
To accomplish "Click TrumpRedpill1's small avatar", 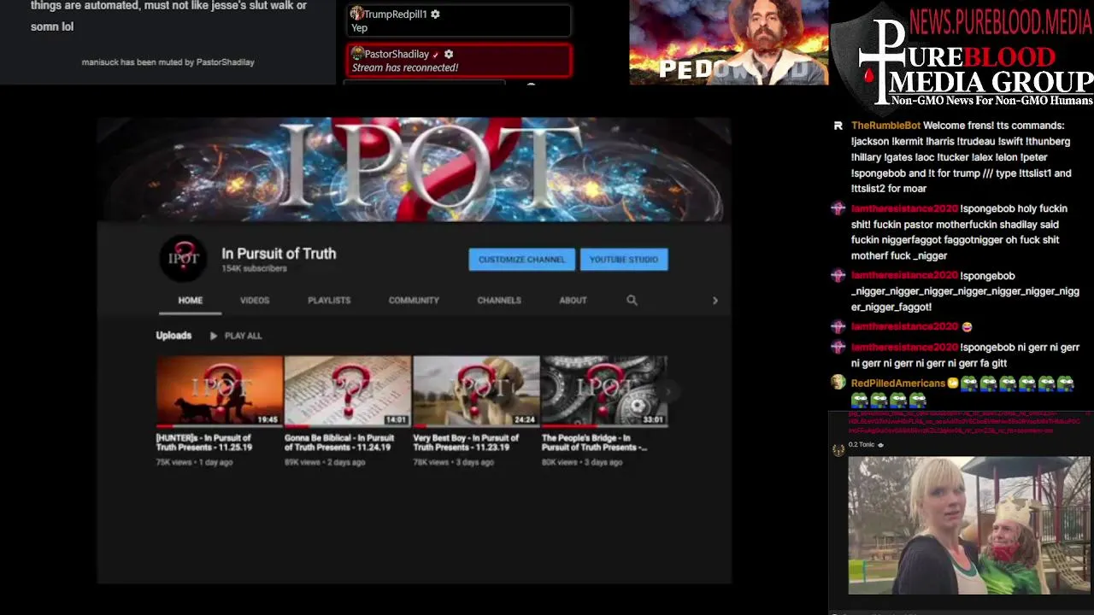I will pos(357,14).
